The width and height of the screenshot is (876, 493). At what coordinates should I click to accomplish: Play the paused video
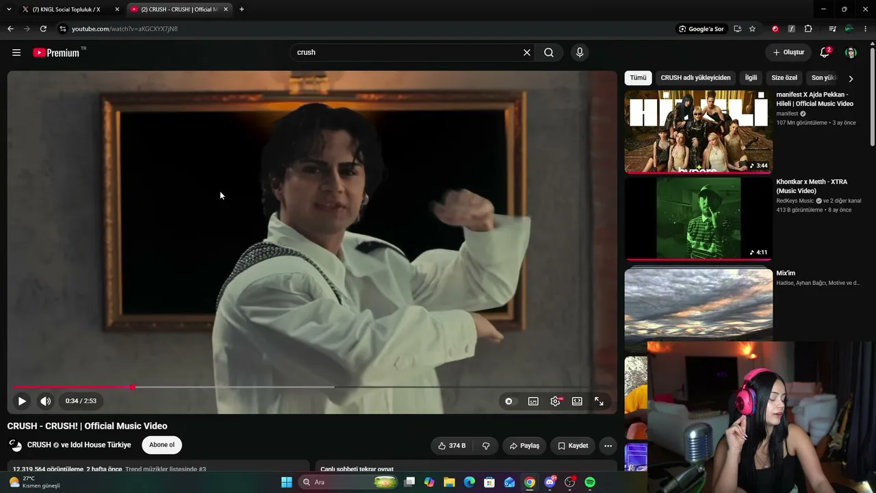pyautogui.click(x=22, y=401)
